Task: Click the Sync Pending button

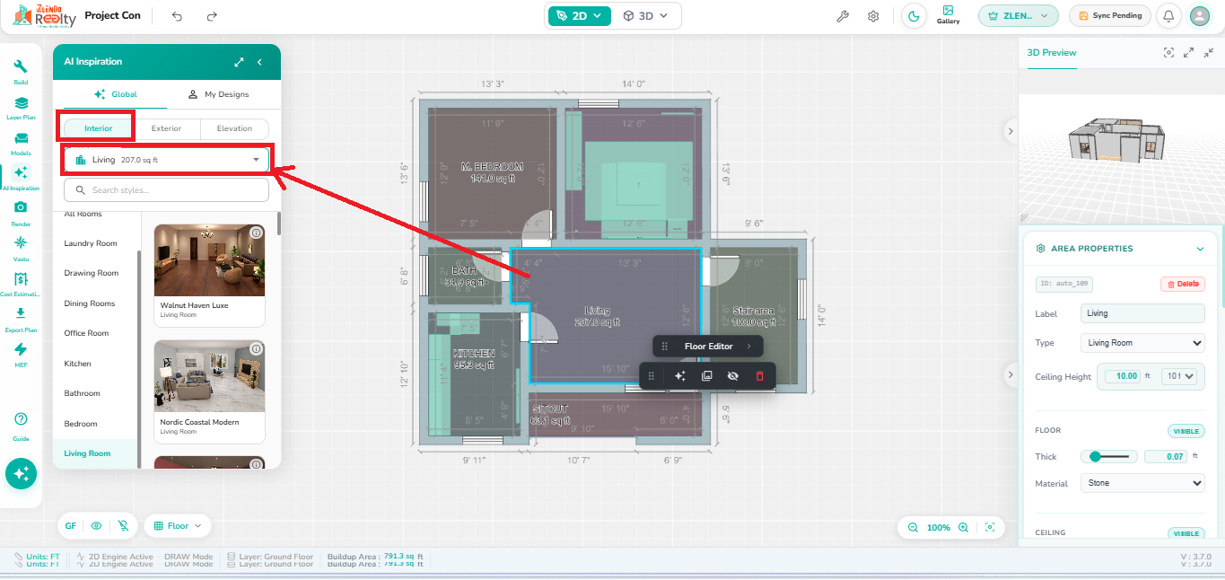Action: click(1110, 15)
